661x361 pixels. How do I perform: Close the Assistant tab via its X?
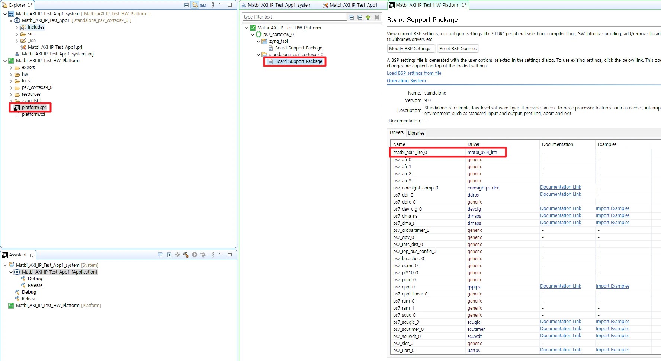32,255
